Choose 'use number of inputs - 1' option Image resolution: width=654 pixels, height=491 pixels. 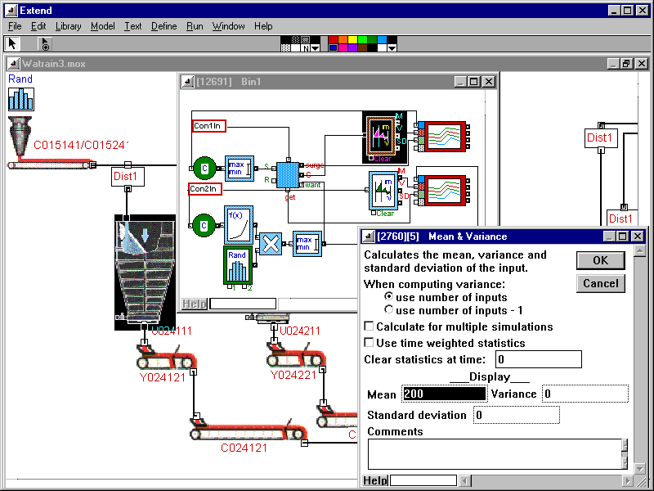coord(389,310)
